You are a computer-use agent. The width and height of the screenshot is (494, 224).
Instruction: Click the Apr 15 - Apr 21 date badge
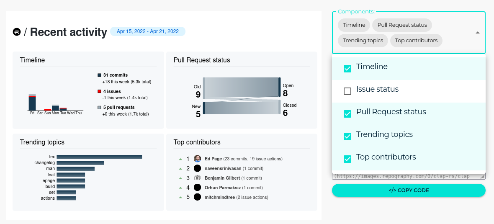point(148,31)
